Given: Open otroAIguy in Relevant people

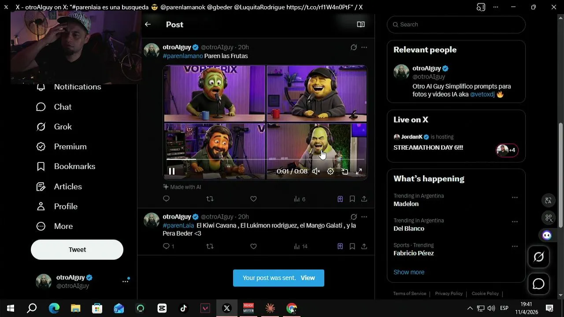Looking at the screenshot, I should pos(427,68).
